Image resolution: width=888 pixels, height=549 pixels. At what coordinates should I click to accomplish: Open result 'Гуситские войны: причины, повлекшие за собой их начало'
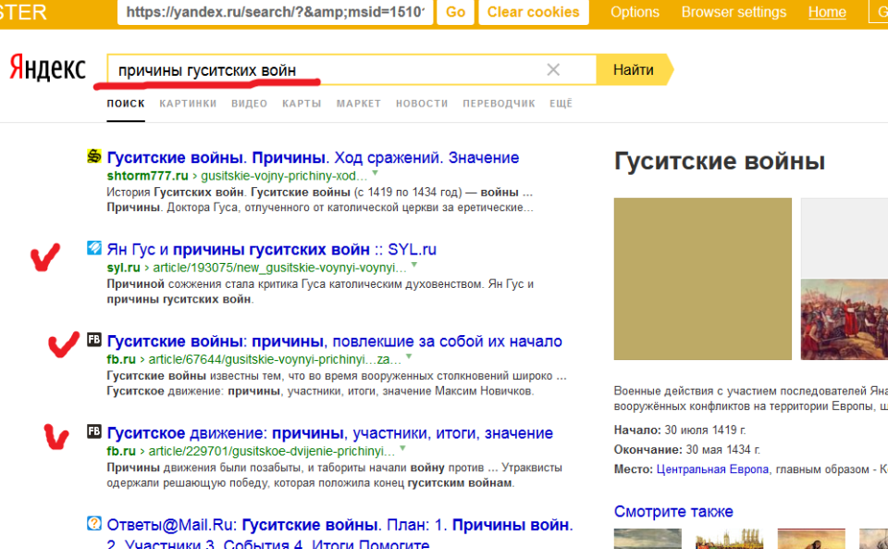tap(335, 341)
